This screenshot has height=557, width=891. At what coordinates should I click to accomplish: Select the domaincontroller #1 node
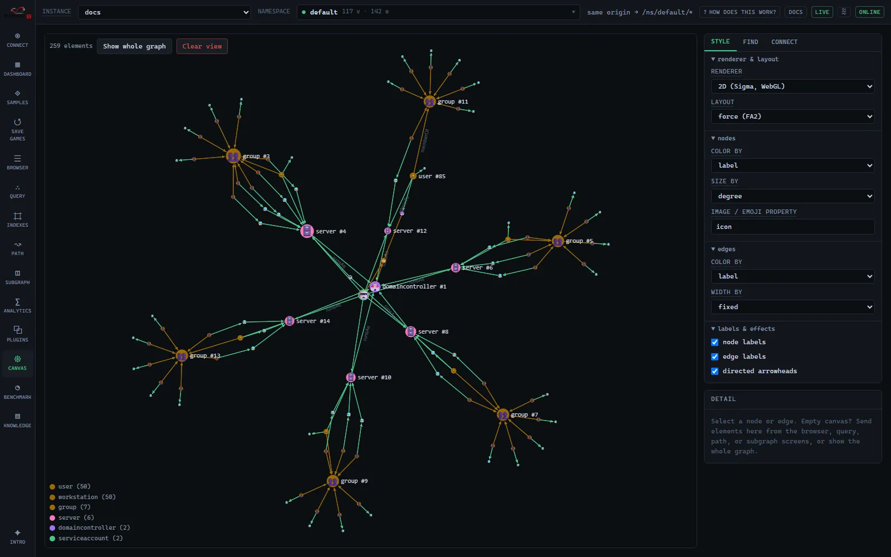(375, 286)
